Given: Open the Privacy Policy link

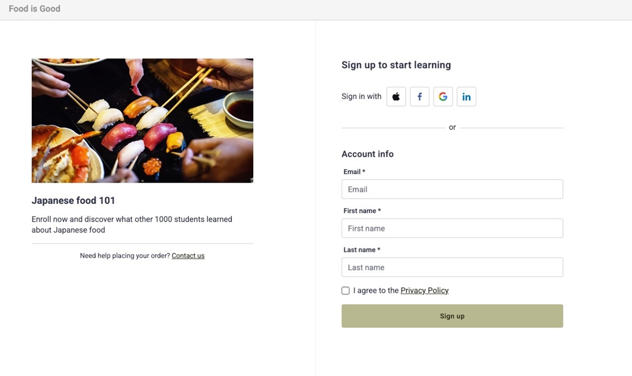Looking at the screenshot, I should (x=425, y=291).
